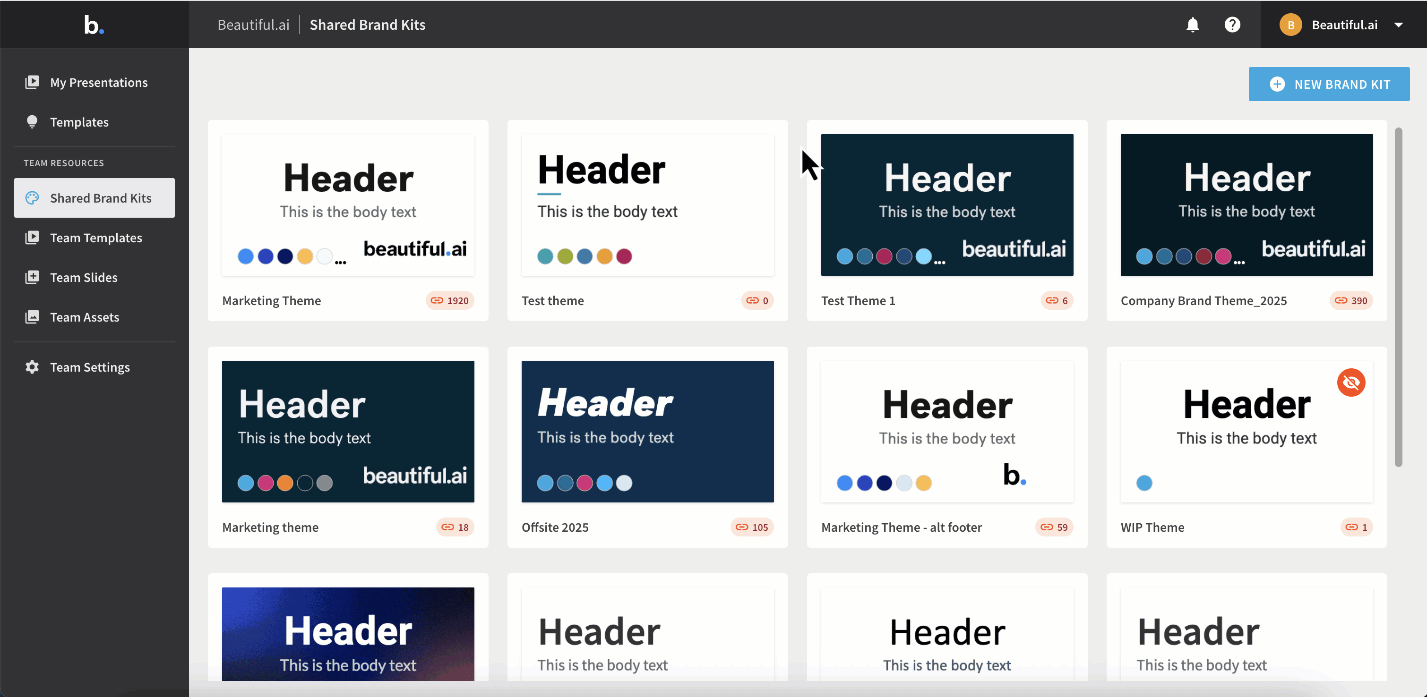Image resolution: width=1427 pixels, height=697 pixels.
Task: Open the Company Brand Theme_2025 thumbnail
Action: point(1246,205)
